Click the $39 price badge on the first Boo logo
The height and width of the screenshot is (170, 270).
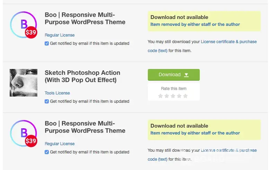31,32
